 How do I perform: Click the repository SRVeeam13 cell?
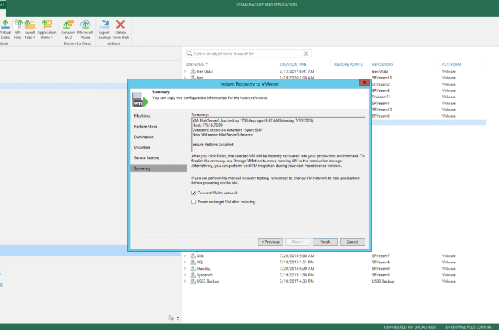click(x=381, y=77)
